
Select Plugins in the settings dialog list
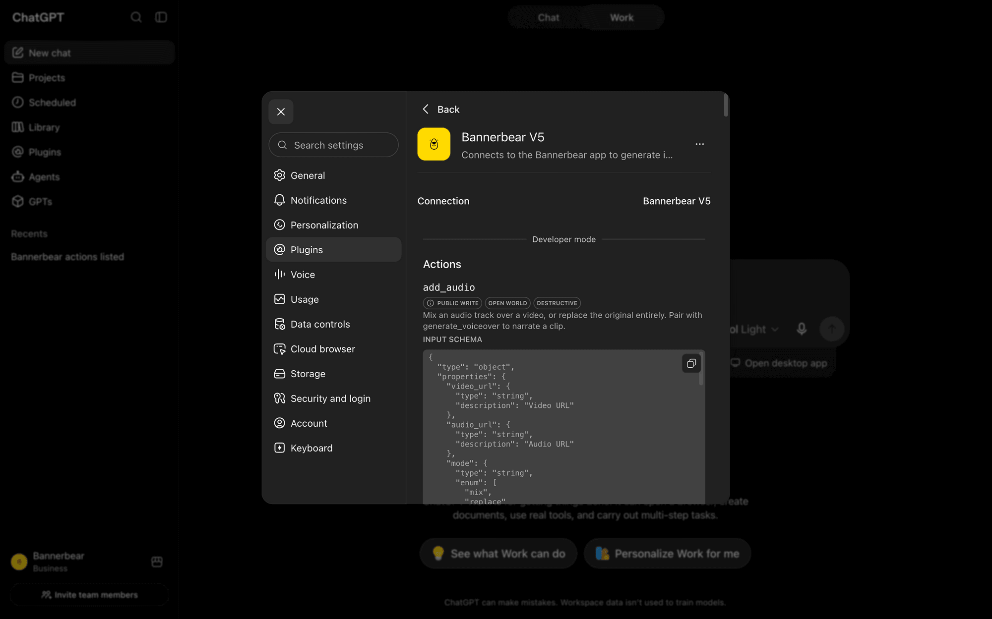coord(333,250)
